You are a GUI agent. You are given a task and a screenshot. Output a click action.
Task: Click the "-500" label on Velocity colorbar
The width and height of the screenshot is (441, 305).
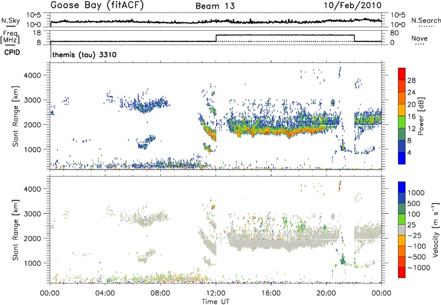coord(417,257)
